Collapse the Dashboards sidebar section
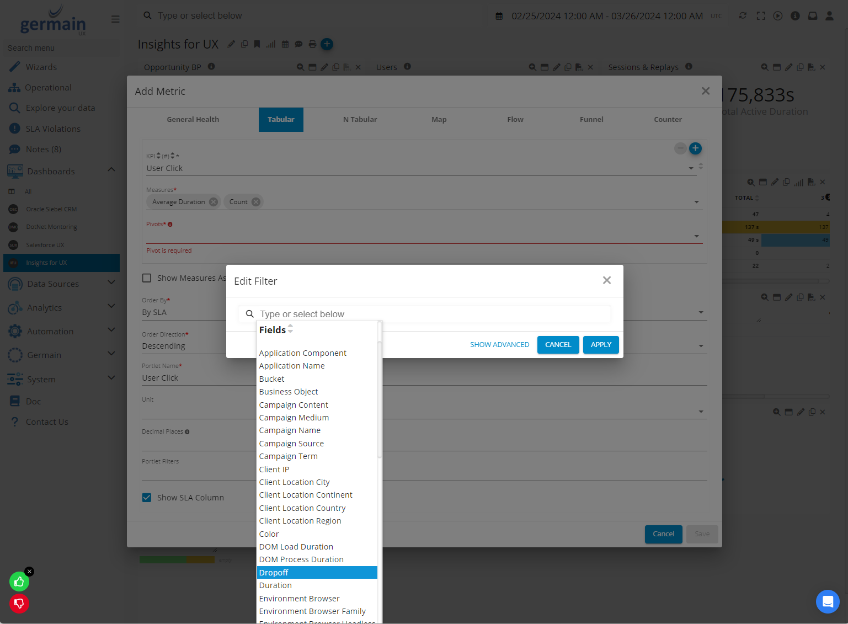Image resolution: width=848 pixels, height=624 pixels. (x=111, y=170)
